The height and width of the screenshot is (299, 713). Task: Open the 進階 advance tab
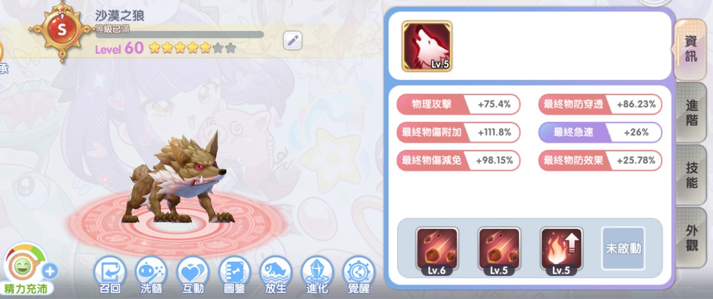[x=692, y=112]
